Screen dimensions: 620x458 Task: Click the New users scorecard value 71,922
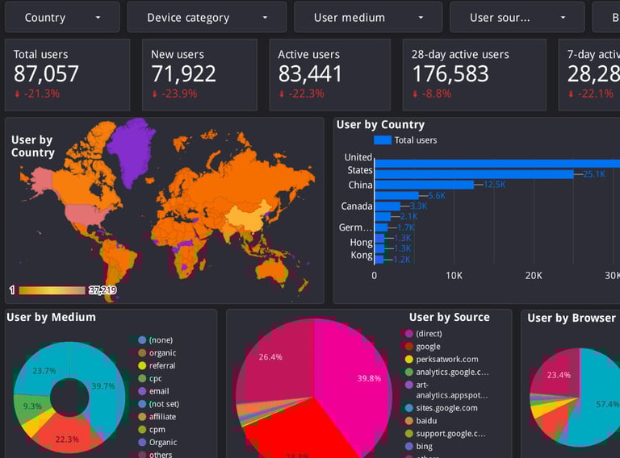183,74
